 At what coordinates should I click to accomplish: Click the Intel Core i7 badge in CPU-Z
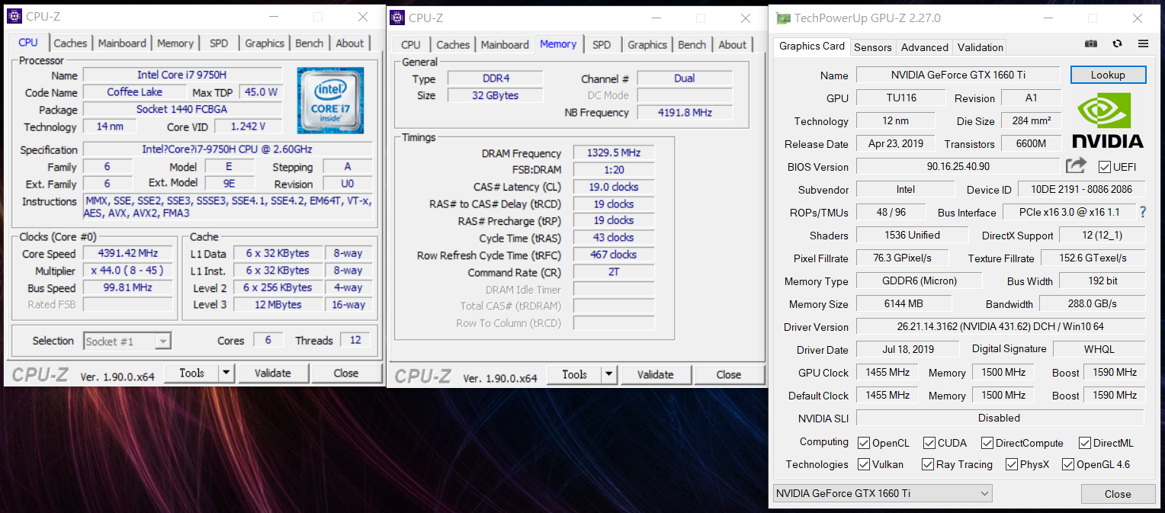[330, 101]
